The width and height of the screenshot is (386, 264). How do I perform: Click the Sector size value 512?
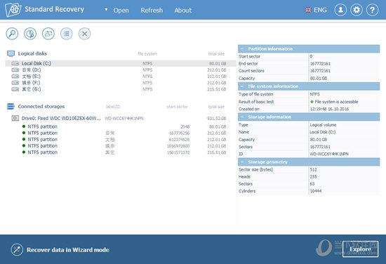pos(314,169)
